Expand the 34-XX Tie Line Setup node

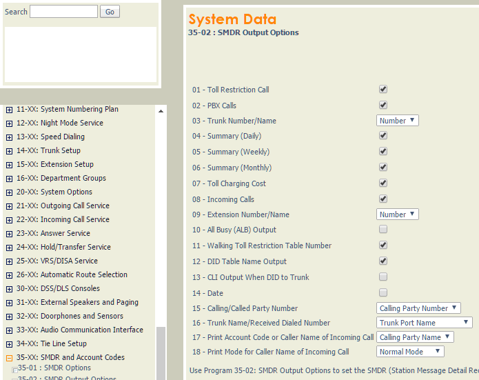[9, 344]
